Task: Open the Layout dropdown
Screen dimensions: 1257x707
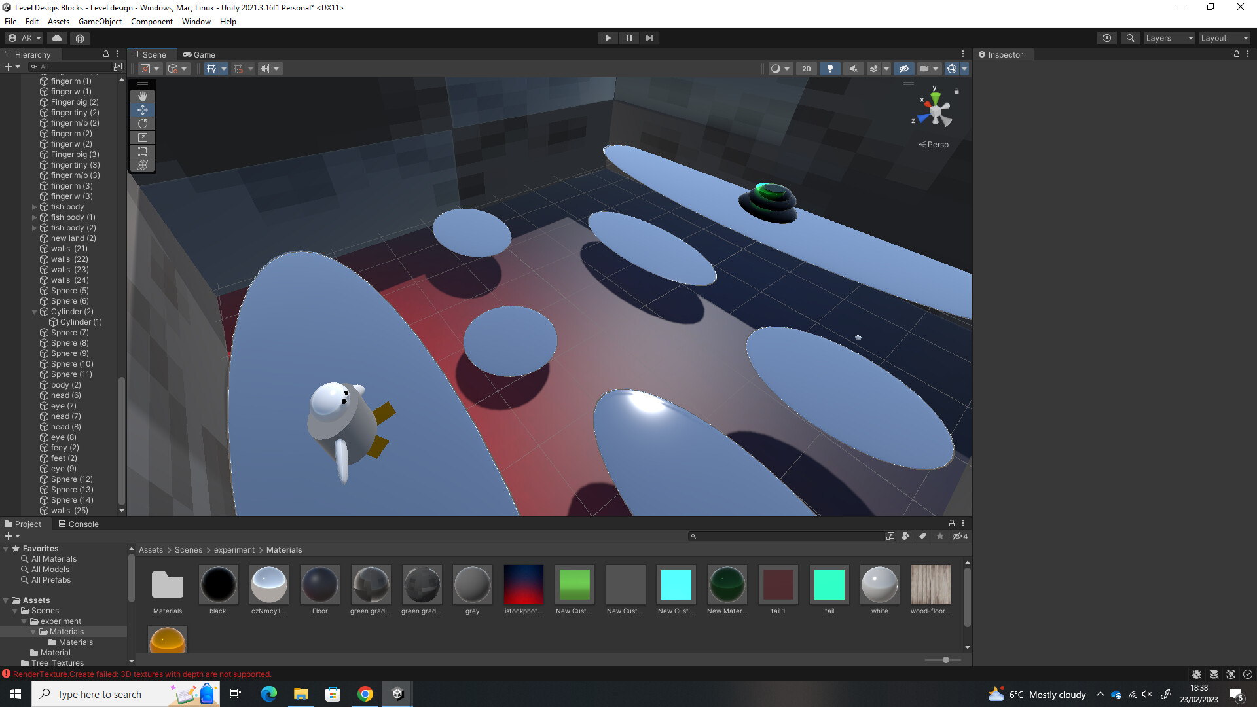Action: point(1224,38)
